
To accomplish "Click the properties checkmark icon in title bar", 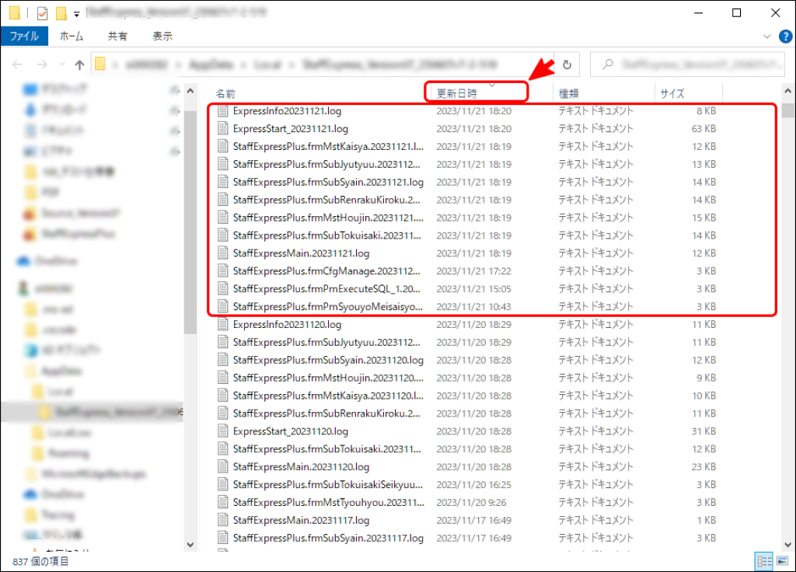I will click(43, 14).
